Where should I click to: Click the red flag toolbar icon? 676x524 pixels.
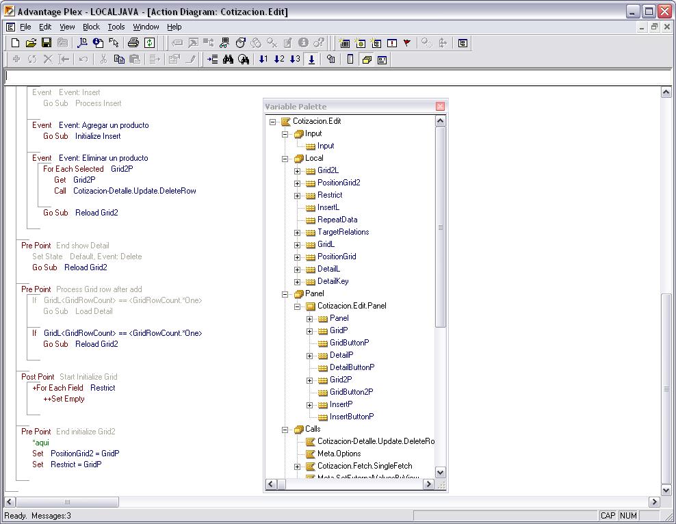[x=407, y=42]
